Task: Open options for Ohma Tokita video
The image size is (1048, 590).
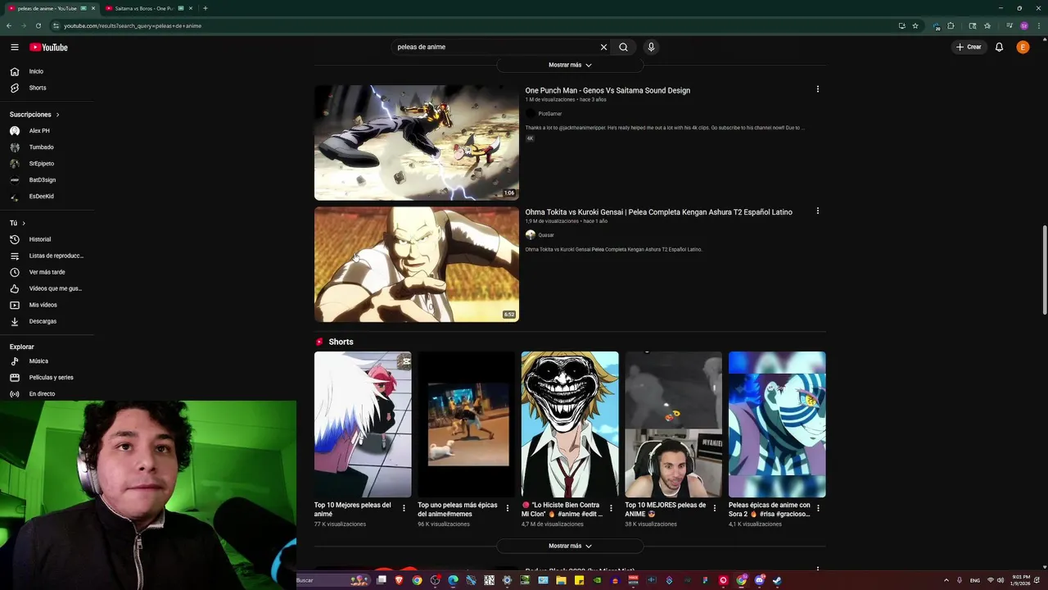Action: point(817,211)
